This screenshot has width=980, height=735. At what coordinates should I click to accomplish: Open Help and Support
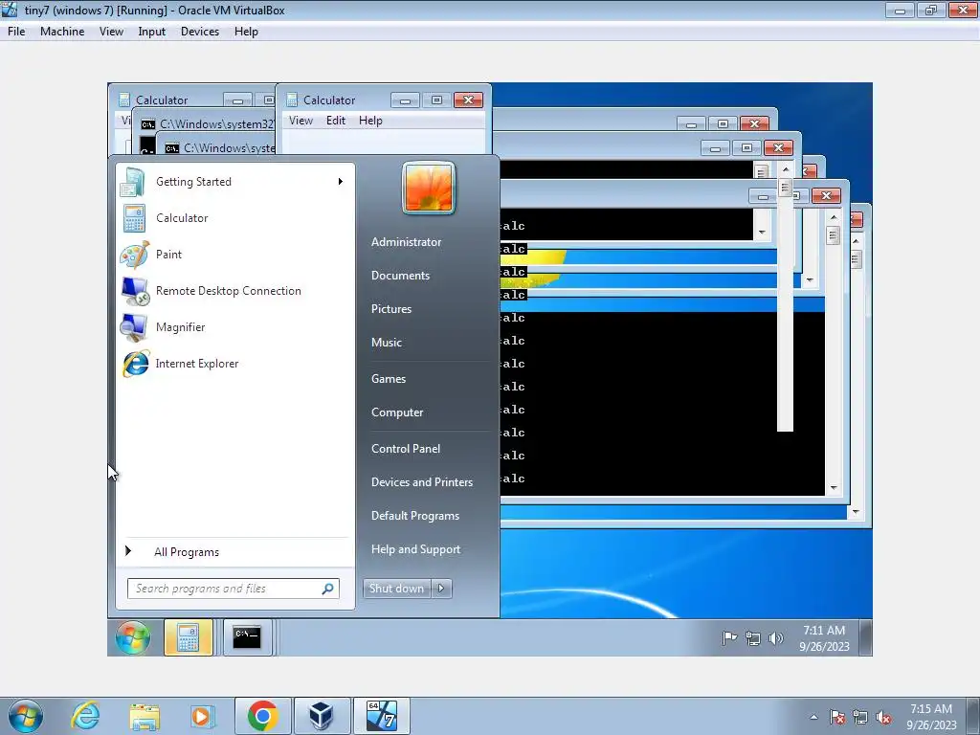click(x=415, y=549)
